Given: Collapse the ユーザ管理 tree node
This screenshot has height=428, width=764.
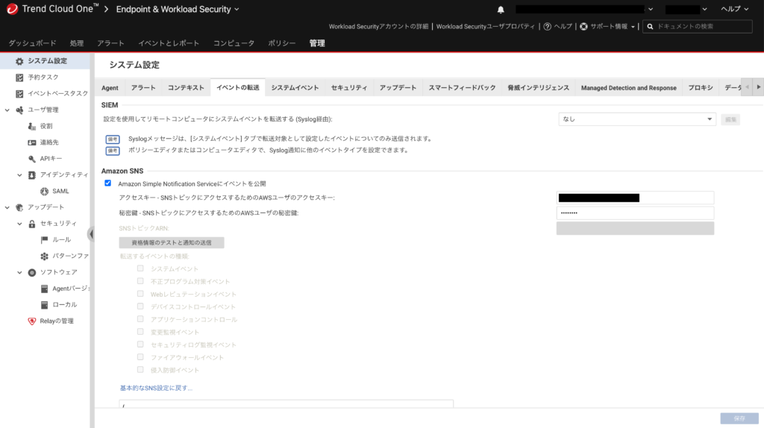Looking at the screenshot, I should 7,110.
